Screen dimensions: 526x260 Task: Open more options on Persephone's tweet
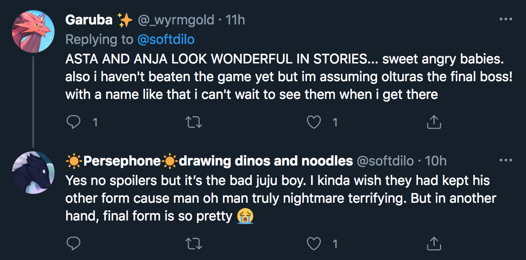(506, 160)
